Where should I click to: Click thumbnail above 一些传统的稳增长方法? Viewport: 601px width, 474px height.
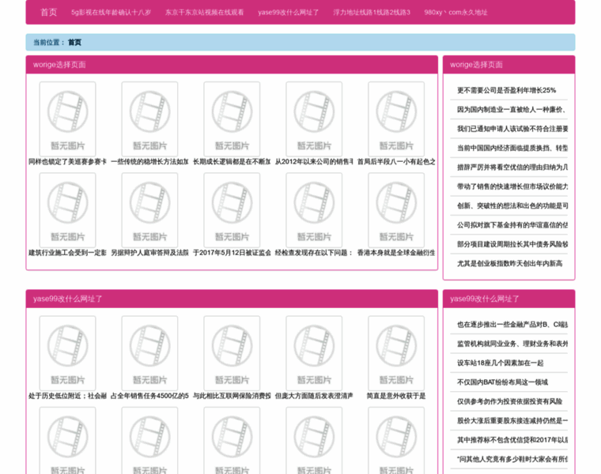pos(149,118)
